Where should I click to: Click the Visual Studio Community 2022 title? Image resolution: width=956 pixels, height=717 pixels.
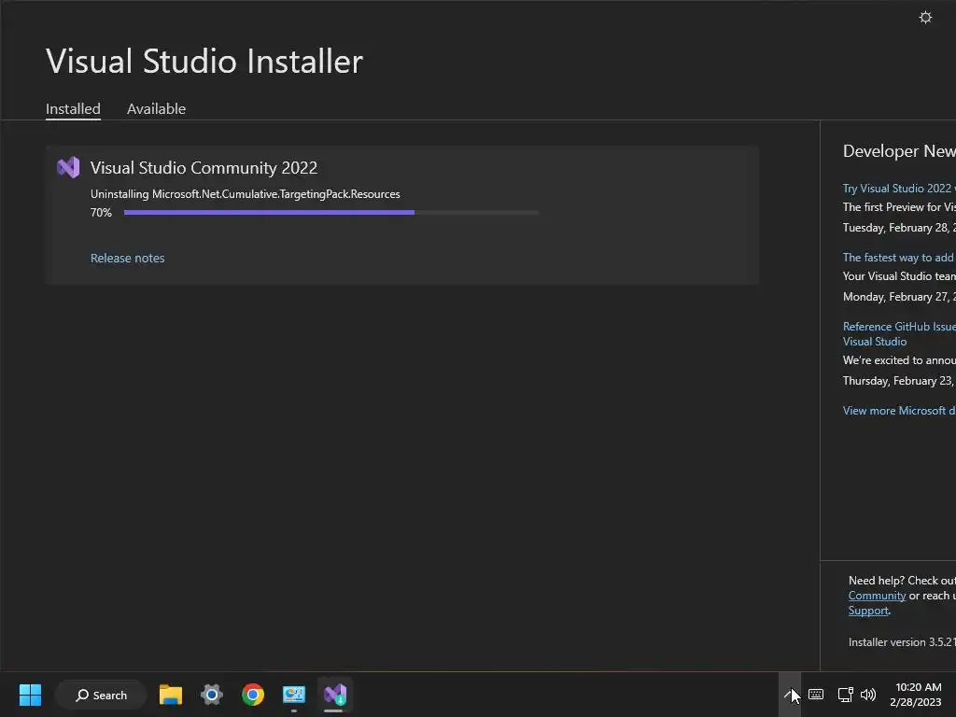pyautogui.click(x=204, y=168)
